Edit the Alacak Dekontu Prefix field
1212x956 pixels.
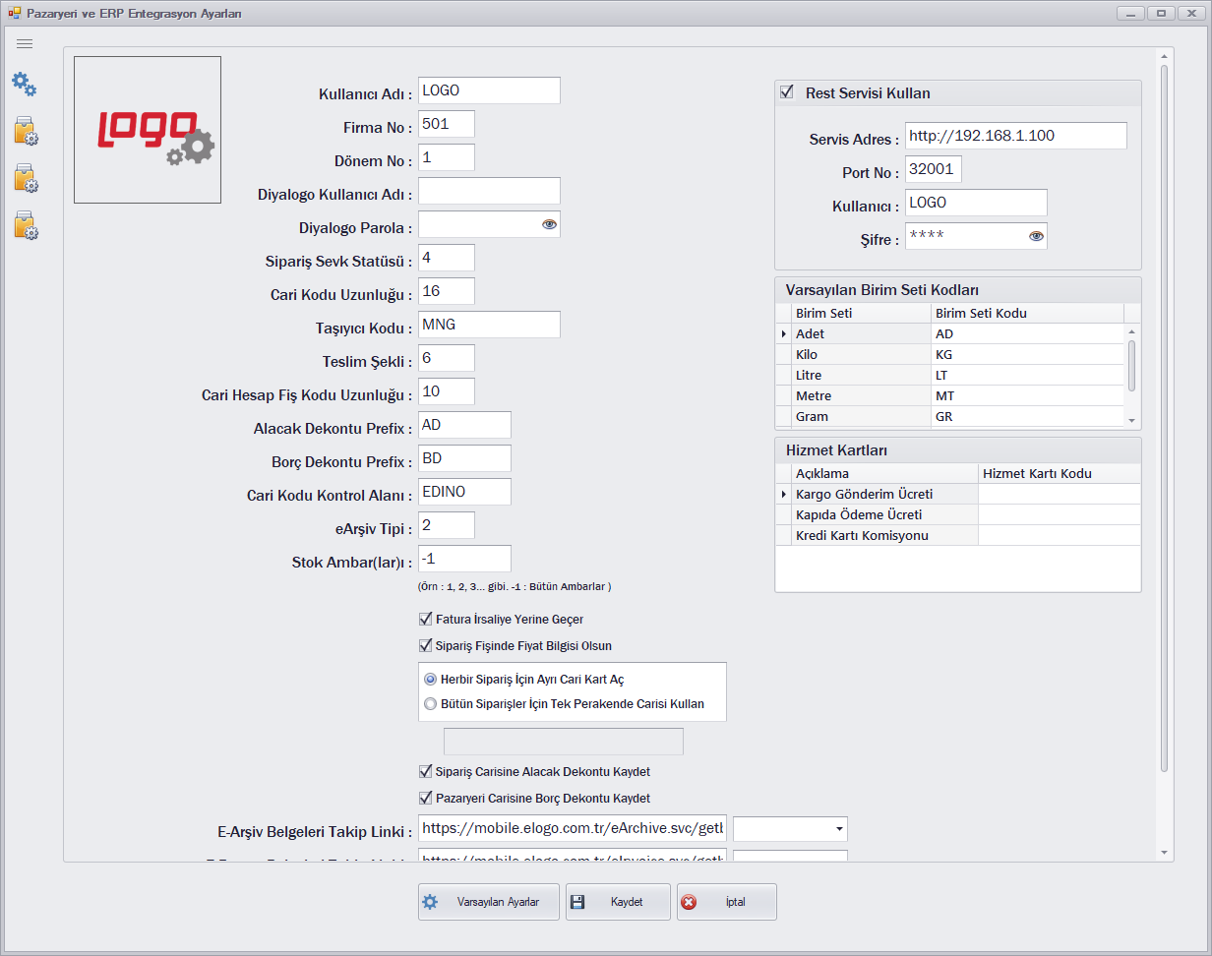pos(464,425)
